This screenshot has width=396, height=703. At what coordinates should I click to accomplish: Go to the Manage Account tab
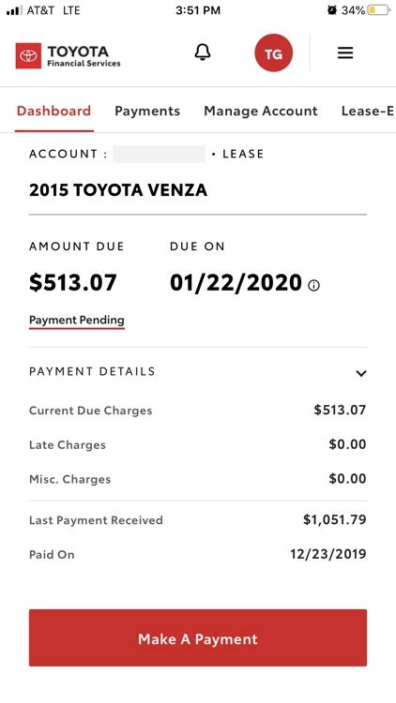tap(261, 112)
